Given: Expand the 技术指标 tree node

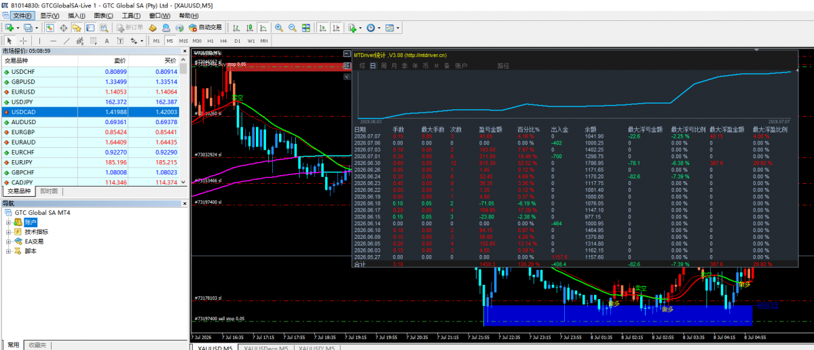Looking at the screenshot, I should point(9,232).
